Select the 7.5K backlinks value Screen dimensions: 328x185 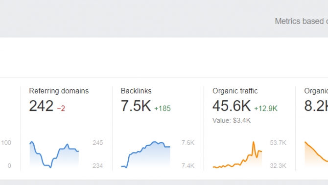pos(136,106)
